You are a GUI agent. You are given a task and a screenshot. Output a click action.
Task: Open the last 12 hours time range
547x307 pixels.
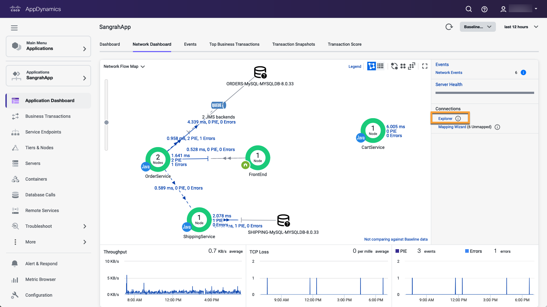point(521,27)
